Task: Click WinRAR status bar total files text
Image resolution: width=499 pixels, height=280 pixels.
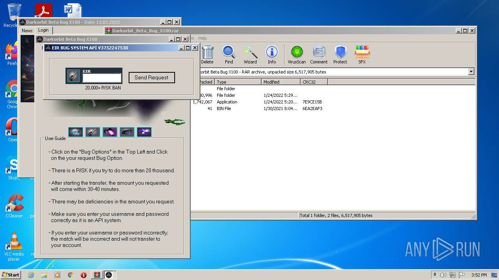Action: [x=336, y=215]
